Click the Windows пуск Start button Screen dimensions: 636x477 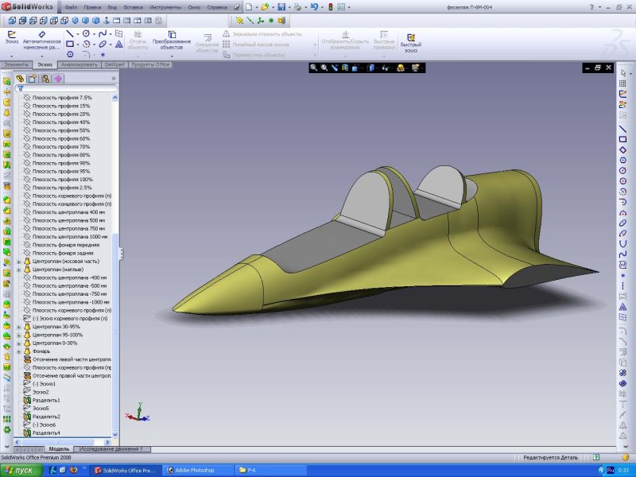pyautogui.click(x=21, y=471)
